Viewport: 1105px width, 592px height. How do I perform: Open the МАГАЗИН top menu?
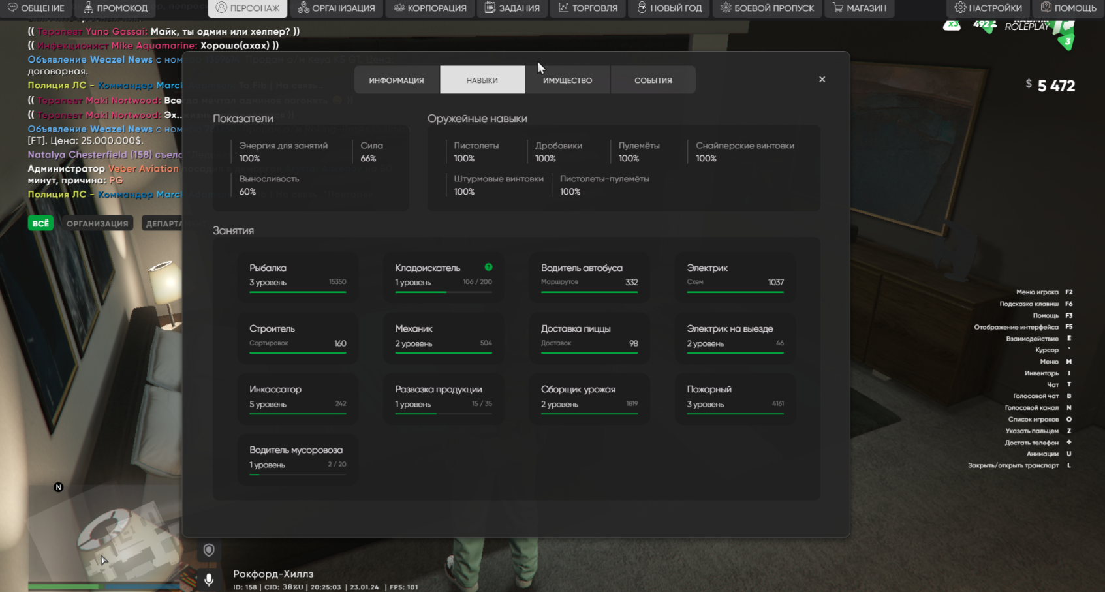859,8
